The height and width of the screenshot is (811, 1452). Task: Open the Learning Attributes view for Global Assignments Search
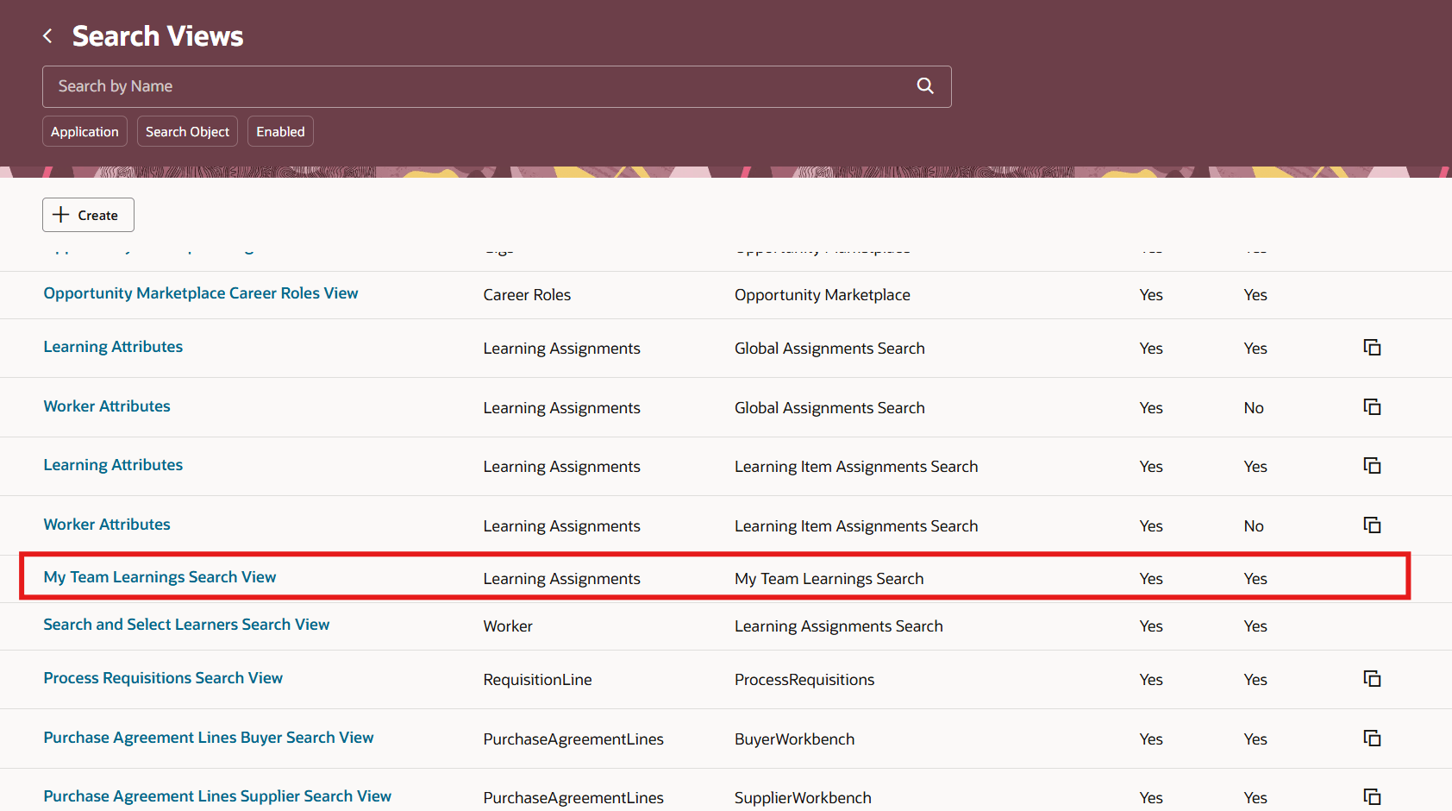tap(112, 346)
